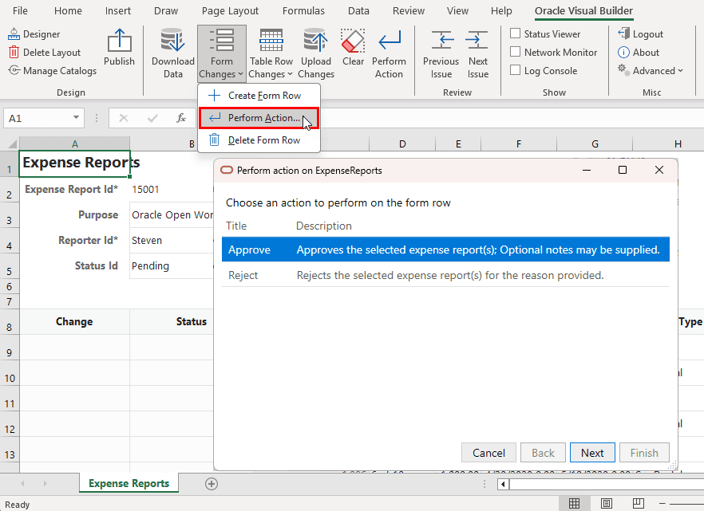Click the Next button in the dialog

(592, 452)
